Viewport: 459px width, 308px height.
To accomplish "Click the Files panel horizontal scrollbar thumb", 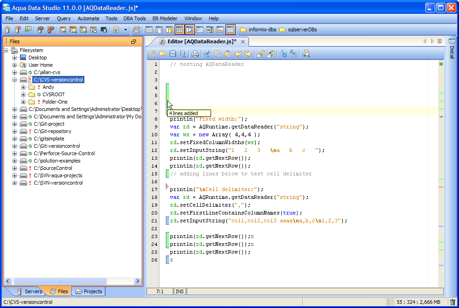I will pos(60,281).
